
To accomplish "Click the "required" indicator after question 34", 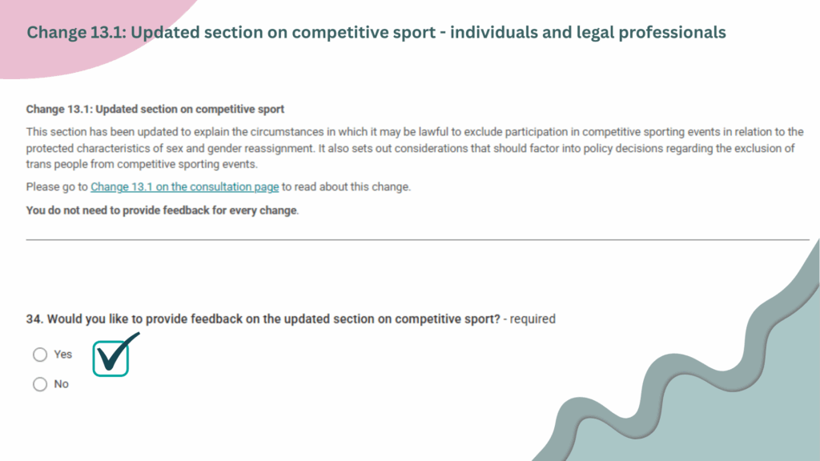I will tap(533, 319).
